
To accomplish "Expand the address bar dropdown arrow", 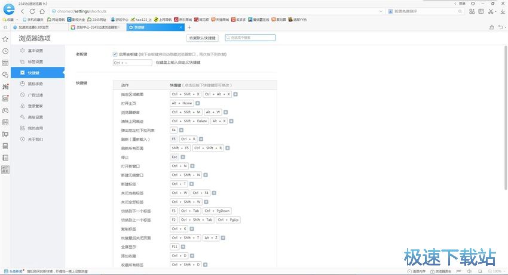I will coord(381,11).
